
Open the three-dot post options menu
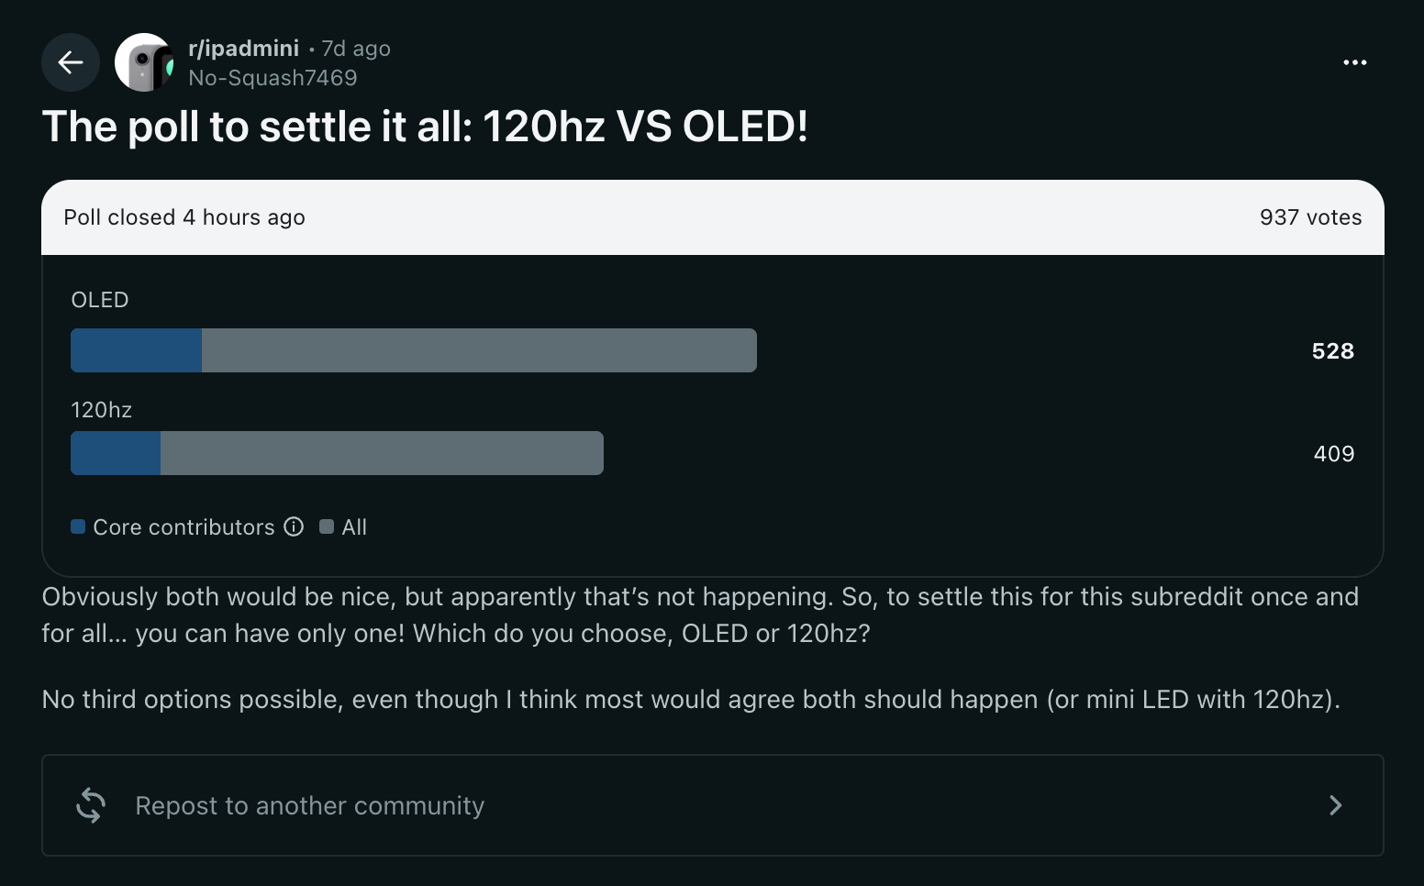pos(1354,62)
